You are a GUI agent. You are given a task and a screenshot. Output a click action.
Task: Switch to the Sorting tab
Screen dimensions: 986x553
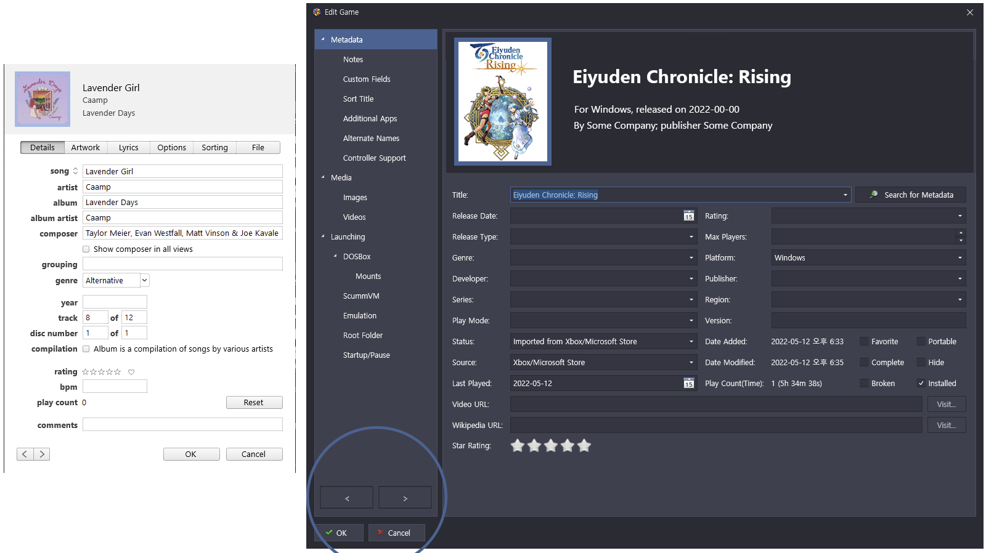(215, 148)
